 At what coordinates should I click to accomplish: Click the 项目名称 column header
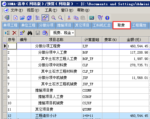(x=56, y=40)
